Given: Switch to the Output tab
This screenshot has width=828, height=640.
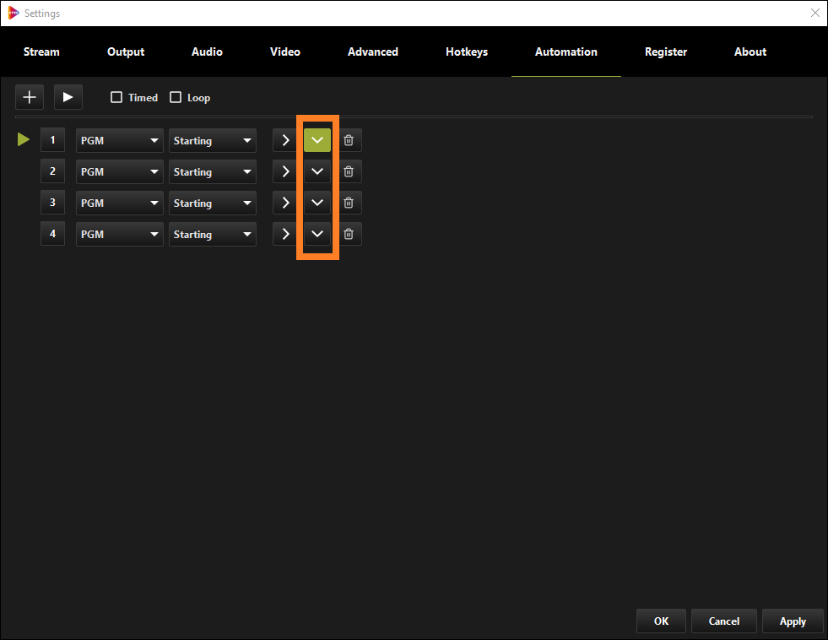Looking at the screenshot, I should point(126,52).
